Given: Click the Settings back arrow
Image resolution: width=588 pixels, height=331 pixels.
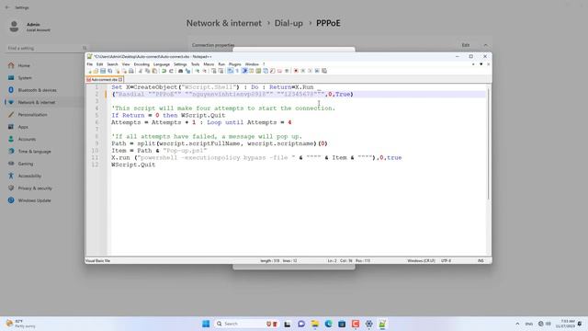Looking at the screenshot, I should pyautogui.click(x=7, y=7).
